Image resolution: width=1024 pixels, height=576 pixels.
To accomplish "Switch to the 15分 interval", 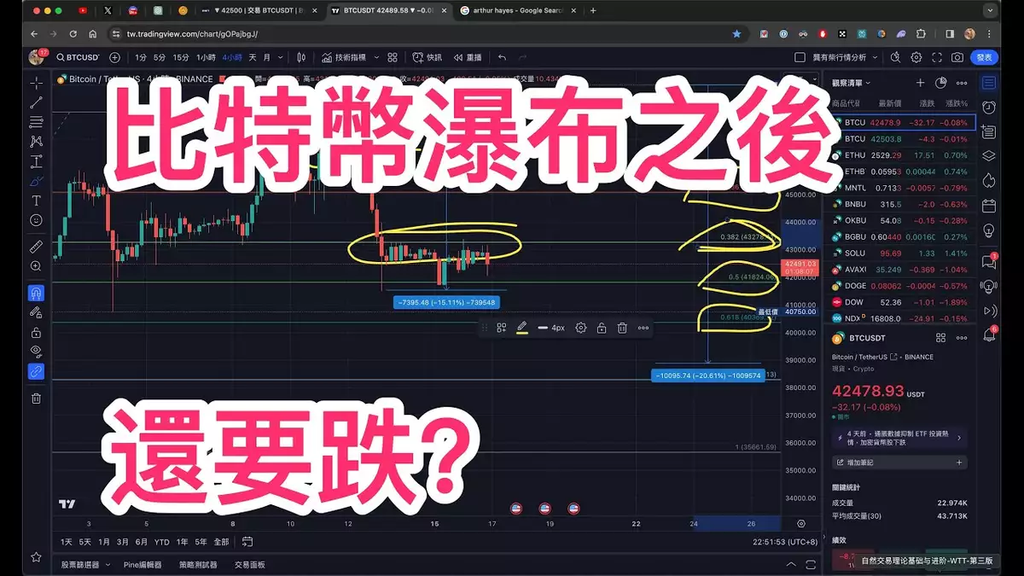I will coord(181,57).
